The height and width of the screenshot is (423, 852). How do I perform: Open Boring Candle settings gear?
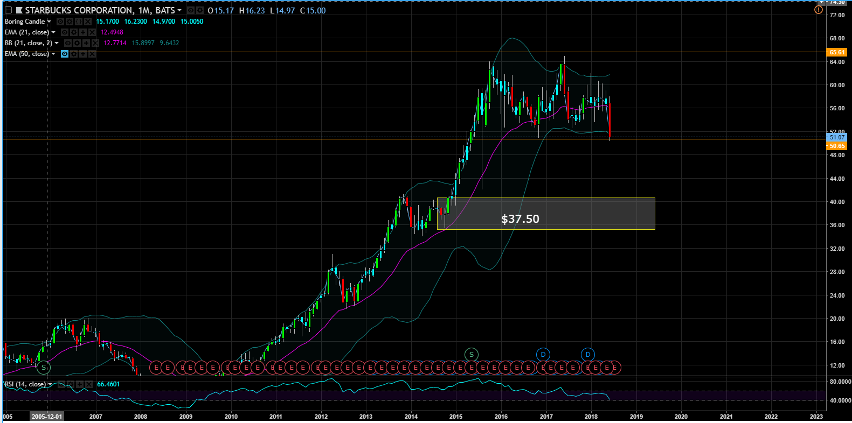70,22
